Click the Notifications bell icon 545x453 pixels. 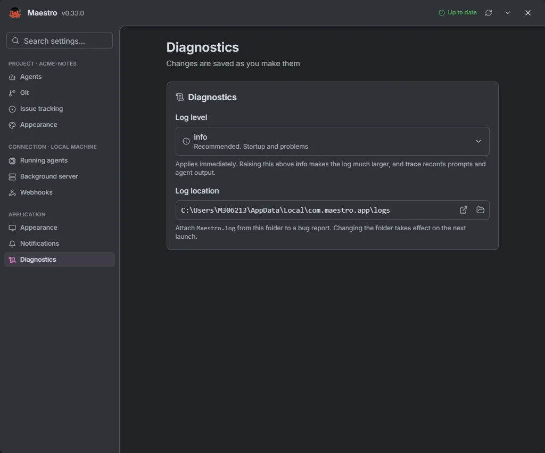click(12, 244)
